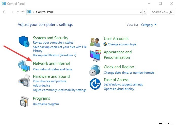Click Review your computer's status
This screenshot has width=177, height=126.
click(53, 43)
